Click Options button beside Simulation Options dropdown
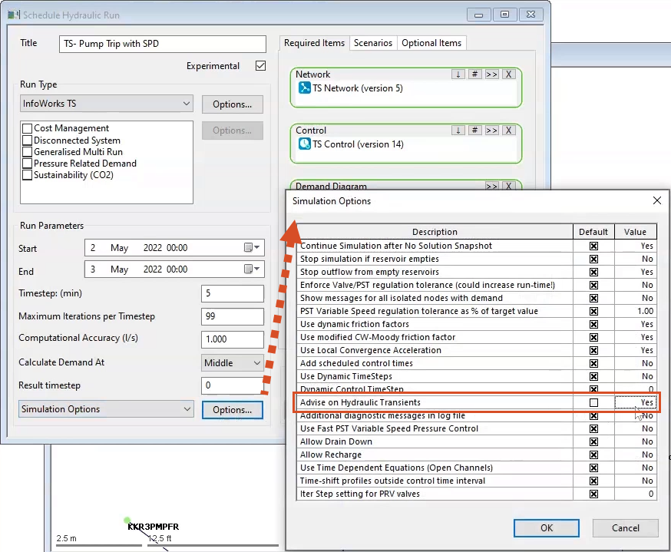The width and height of the screenshot is (671, 552). [x=233, y=410]
